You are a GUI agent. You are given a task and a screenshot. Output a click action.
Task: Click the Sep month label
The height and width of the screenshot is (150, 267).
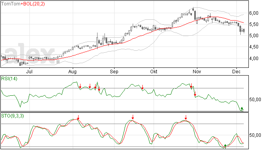click(x=114, y=72)
